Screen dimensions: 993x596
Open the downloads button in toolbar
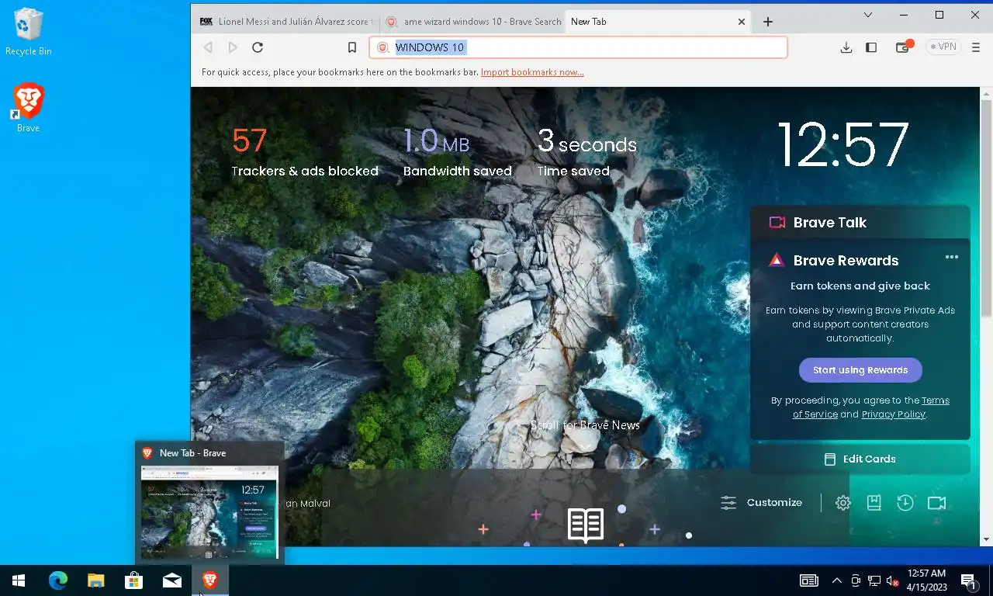click(x=846, y=47)
